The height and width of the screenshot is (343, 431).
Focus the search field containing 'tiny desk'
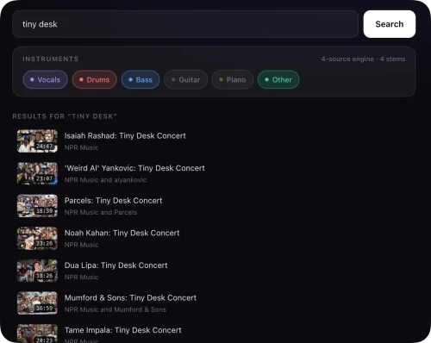185,24
